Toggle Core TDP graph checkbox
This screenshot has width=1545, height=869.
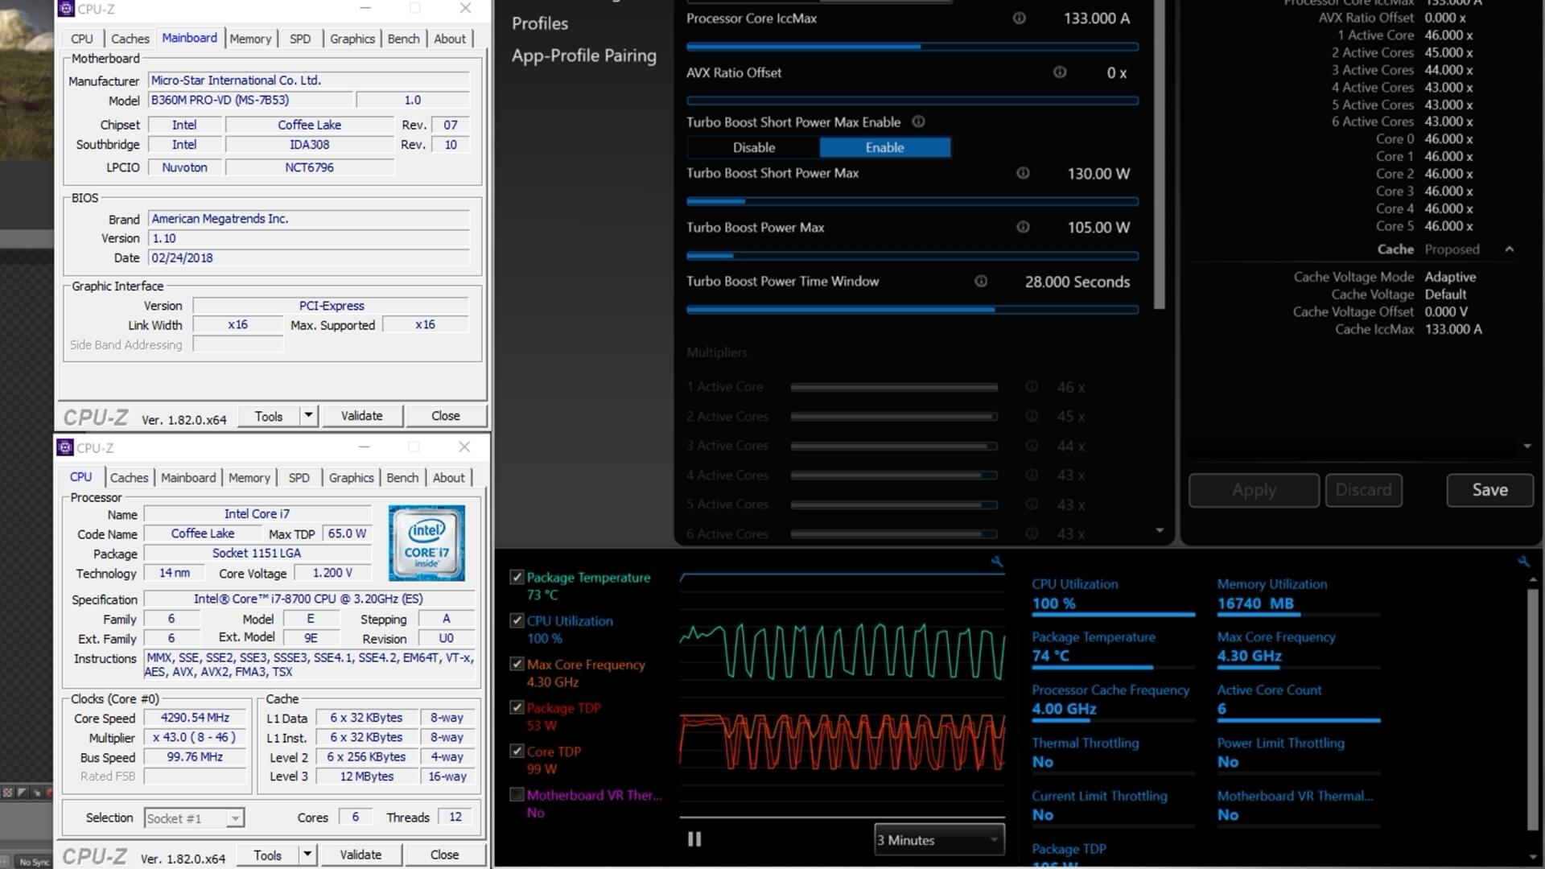click(517, 751)
